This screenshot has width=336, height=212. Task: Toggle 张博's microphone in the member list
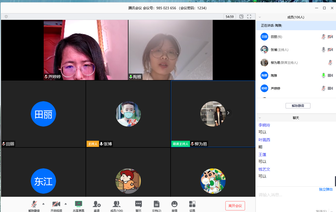click(323, 50)
